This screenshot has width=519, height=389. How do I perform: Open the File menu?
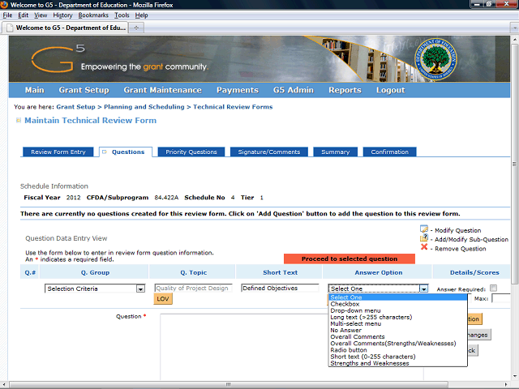point(7,15)
